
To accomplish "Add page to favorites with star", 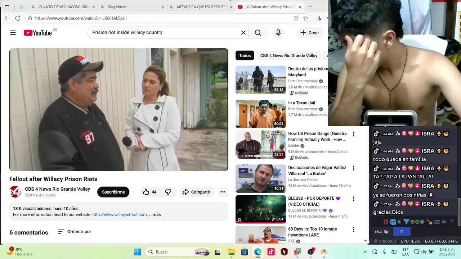I will pyautogui.click(x=306, y=18).
